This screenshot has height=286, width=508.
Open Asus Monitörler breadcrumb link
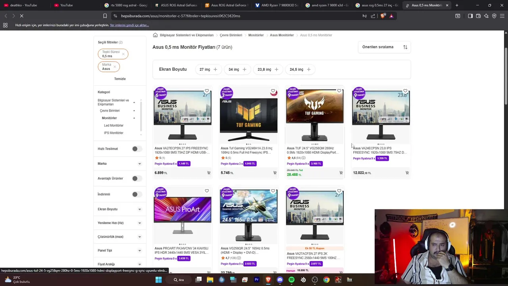coord(282,35)
